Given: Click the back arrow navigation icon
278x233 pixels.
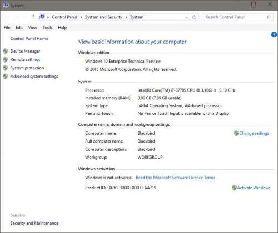Looking at the screenshot, I should click(x=7, y=17).
